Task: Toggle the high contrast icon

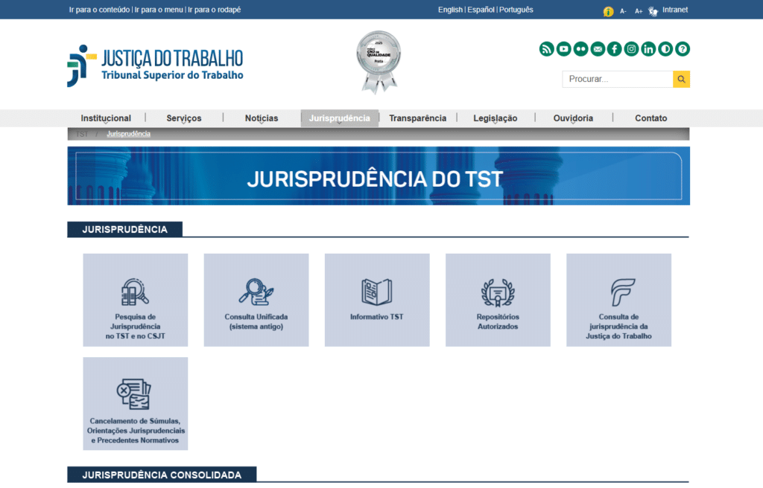Action: tap(665, 49)
